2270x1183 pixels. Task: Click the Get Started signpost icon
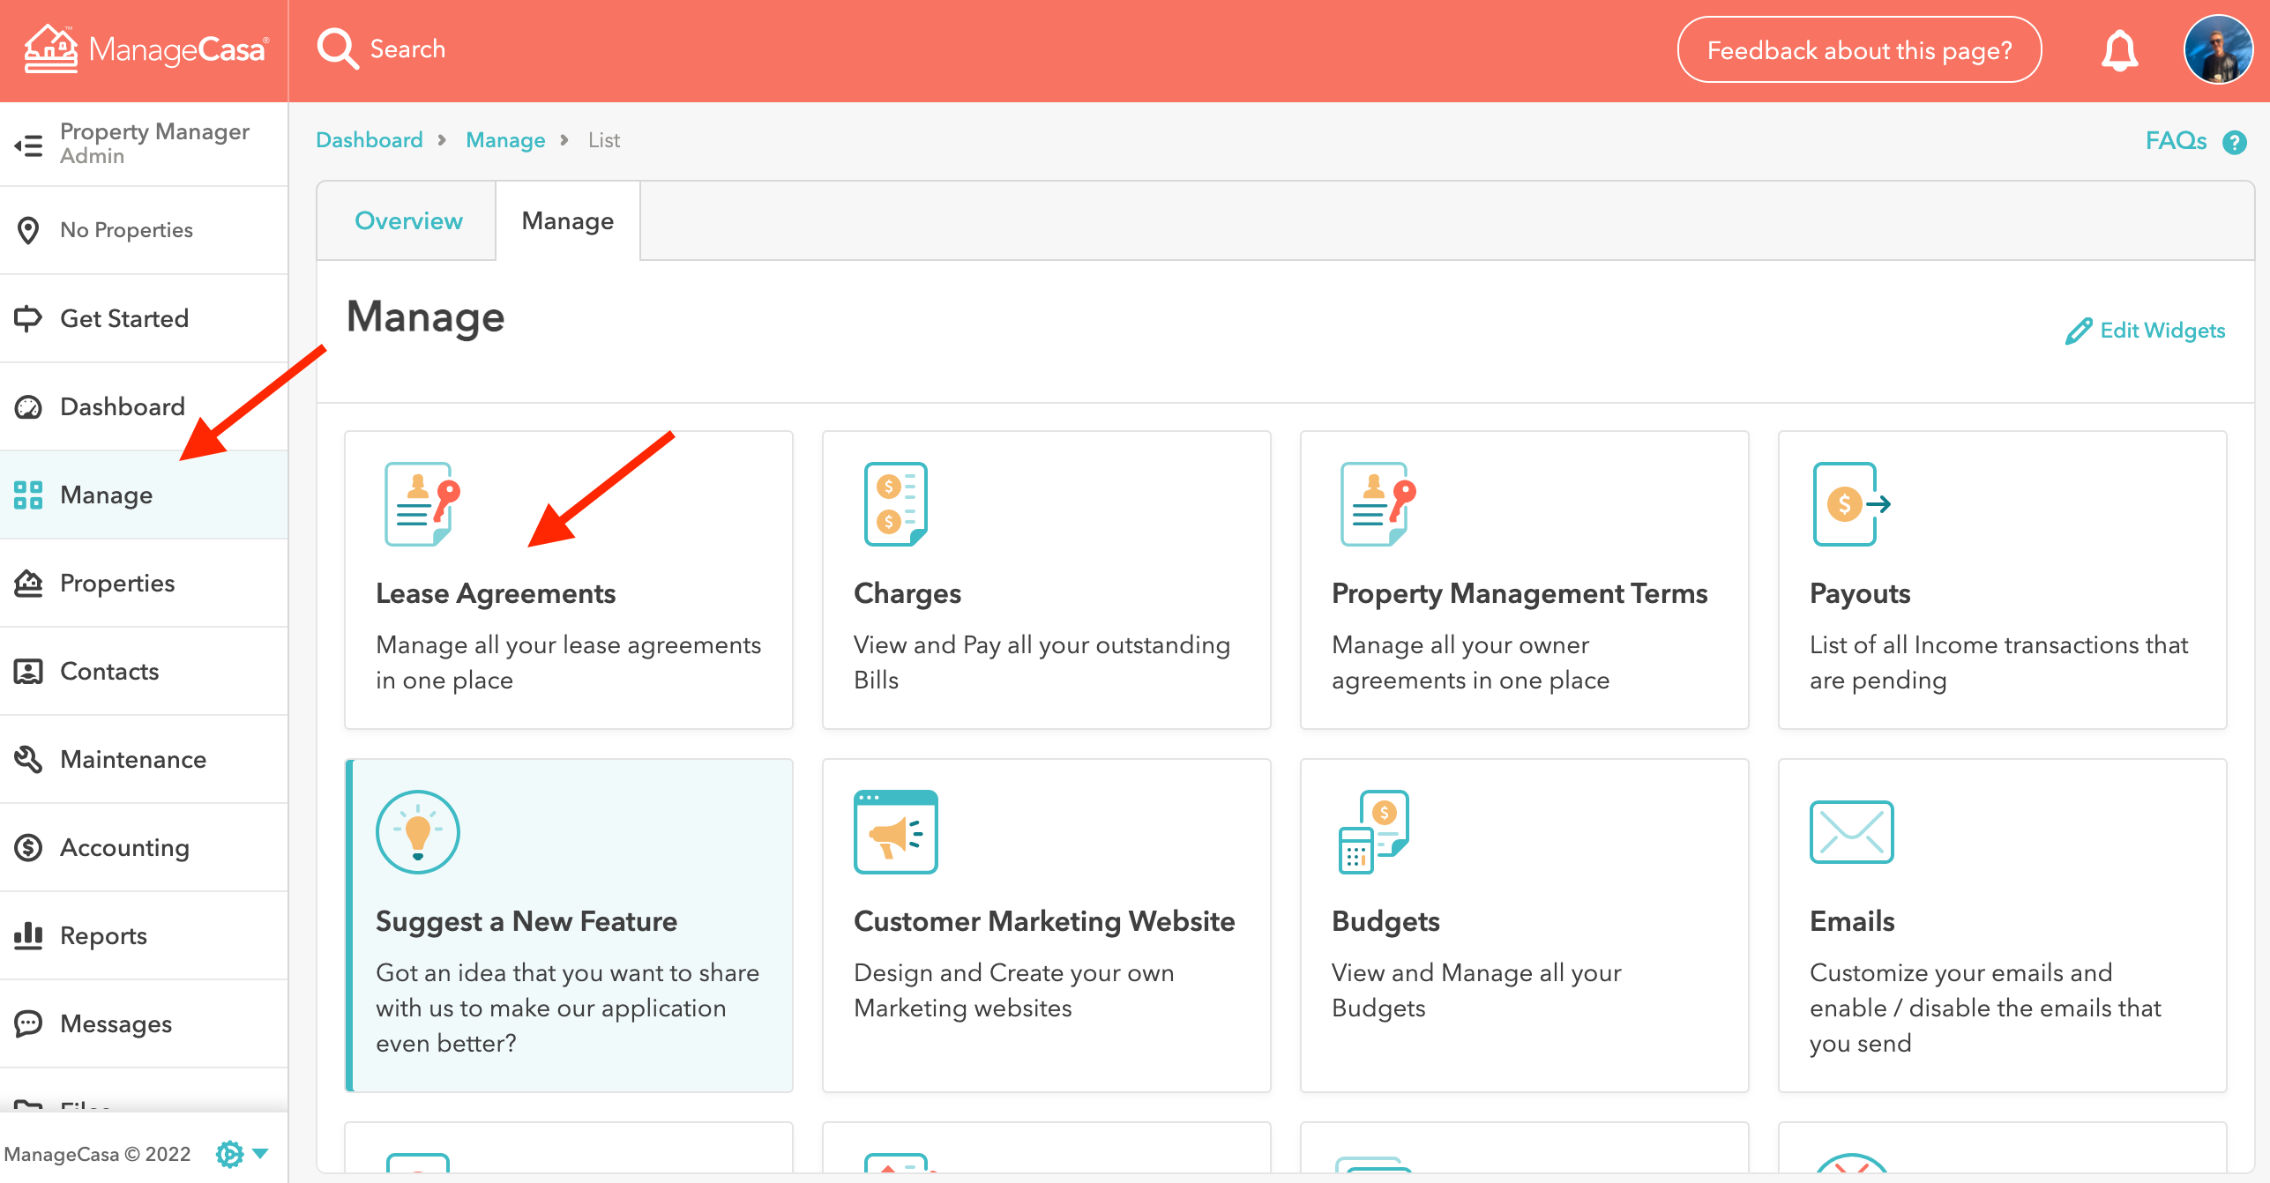(x=28, y=318)
